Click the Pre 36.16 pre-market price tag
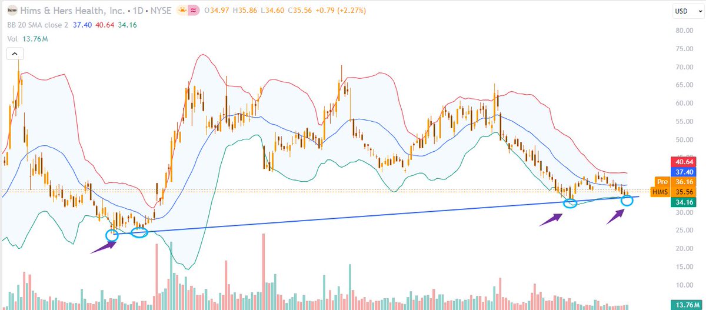706x310 pixels. click(x=674, y=182)
